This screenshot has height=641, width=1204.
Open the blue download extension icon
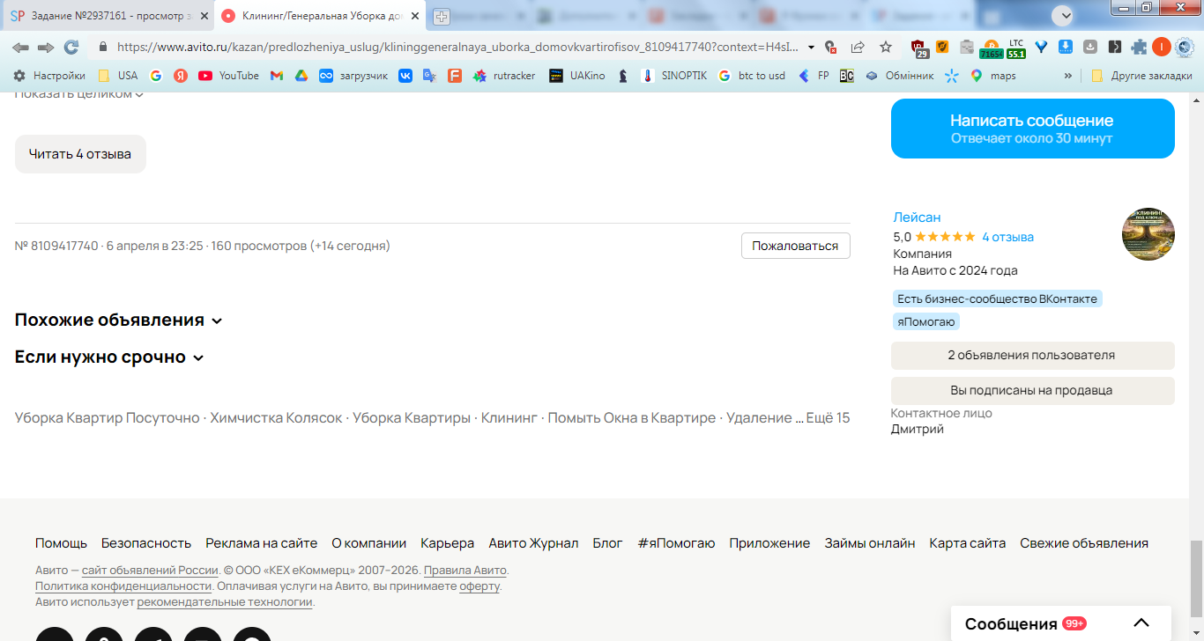tap(1066, 48)
